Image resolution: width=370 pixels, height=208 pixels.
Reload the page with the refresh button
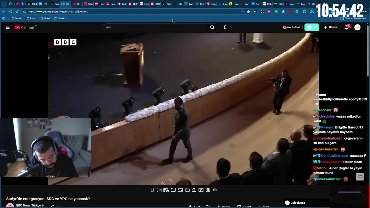[x=11, y=12]
